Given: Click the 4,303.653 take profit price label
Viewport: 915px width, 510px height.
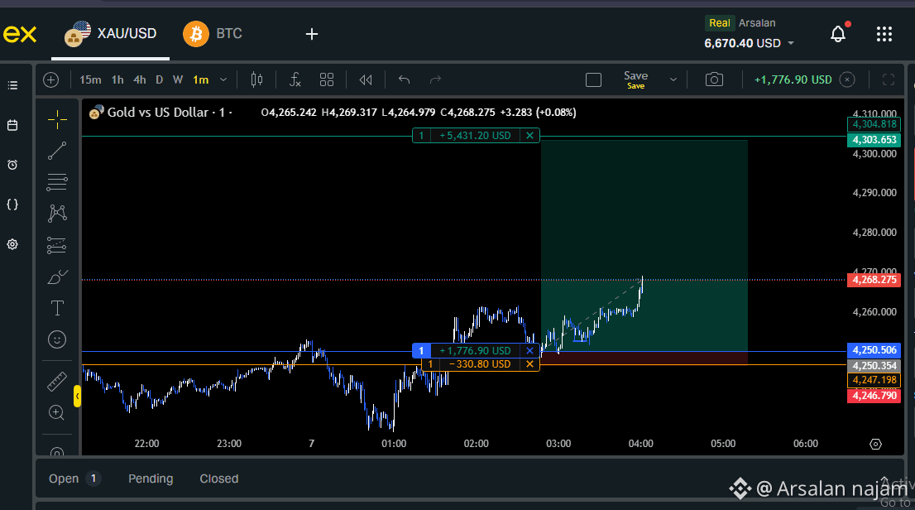Looking at the screenshot, I should [x=874, y=140].
